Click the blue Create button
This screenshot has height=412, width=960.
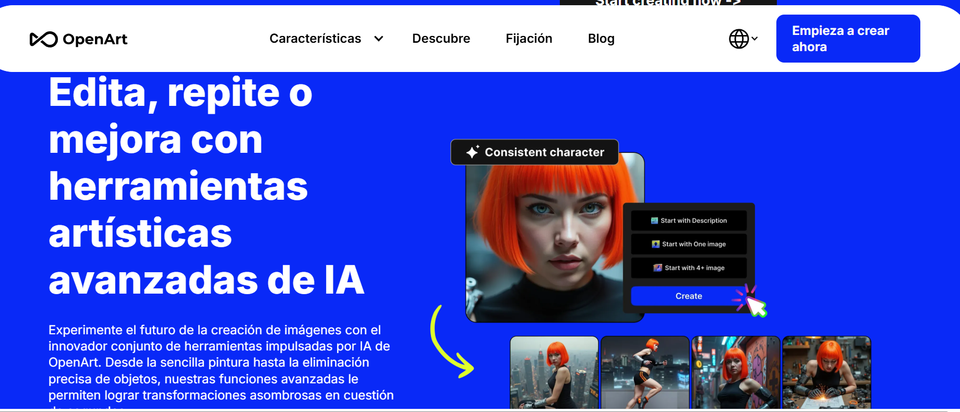[x=688, y=296]
